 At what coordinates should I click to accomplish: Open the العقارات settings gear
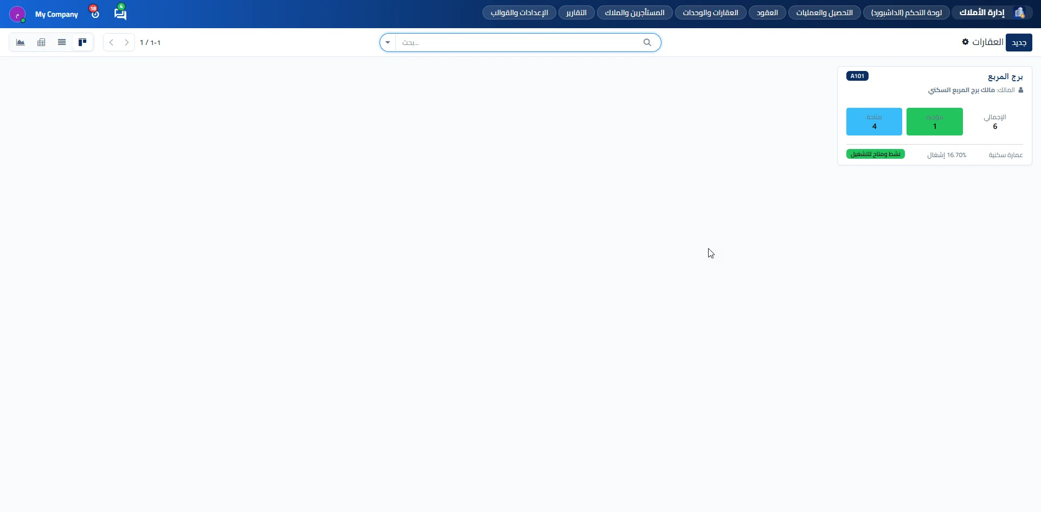[965, 42]
